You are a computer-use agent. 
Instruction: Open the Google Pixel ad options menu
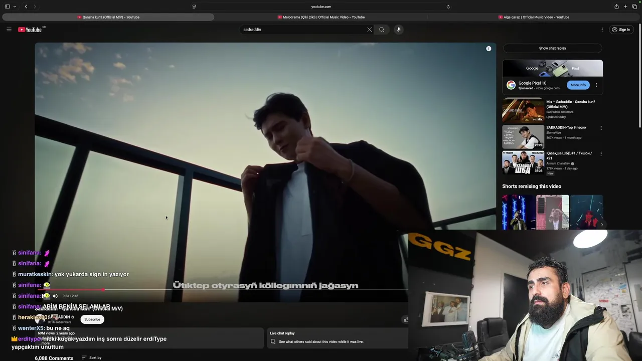(596, 85)
